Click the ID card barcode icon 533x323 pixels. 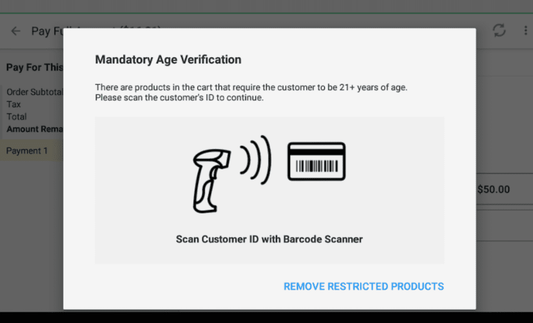point(316,161)
